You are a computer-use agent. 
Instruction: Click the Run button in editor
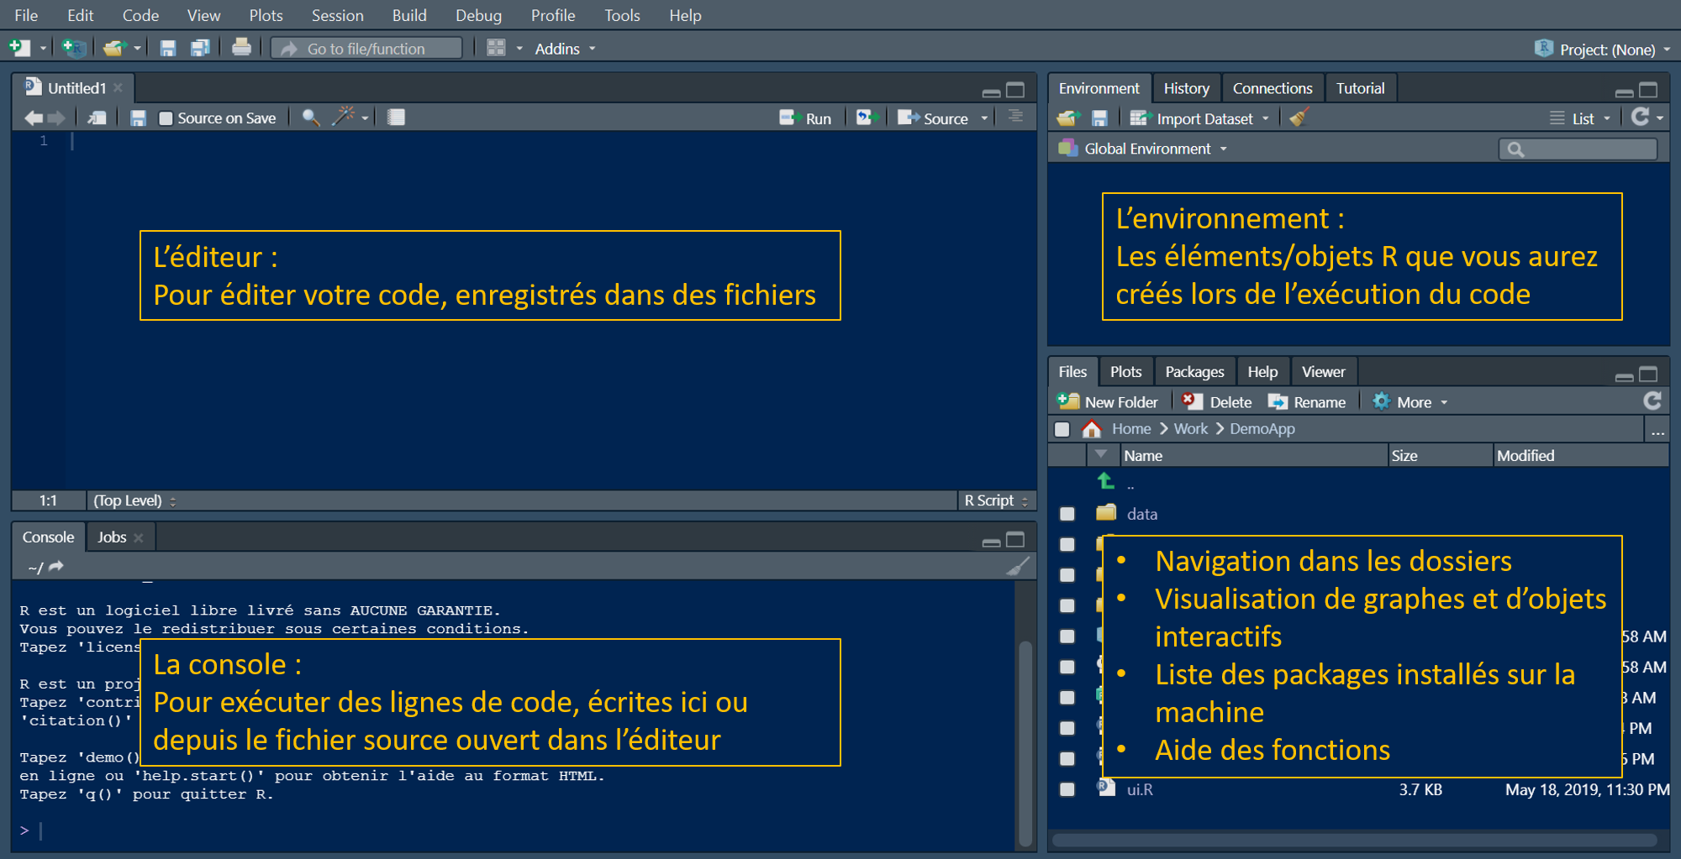click(x=805, y=118)
